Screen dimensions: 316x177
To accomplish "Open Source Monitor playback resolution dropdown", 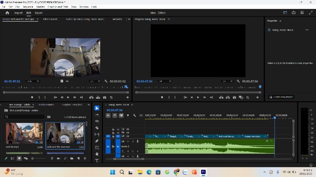I will click(95, 81).
